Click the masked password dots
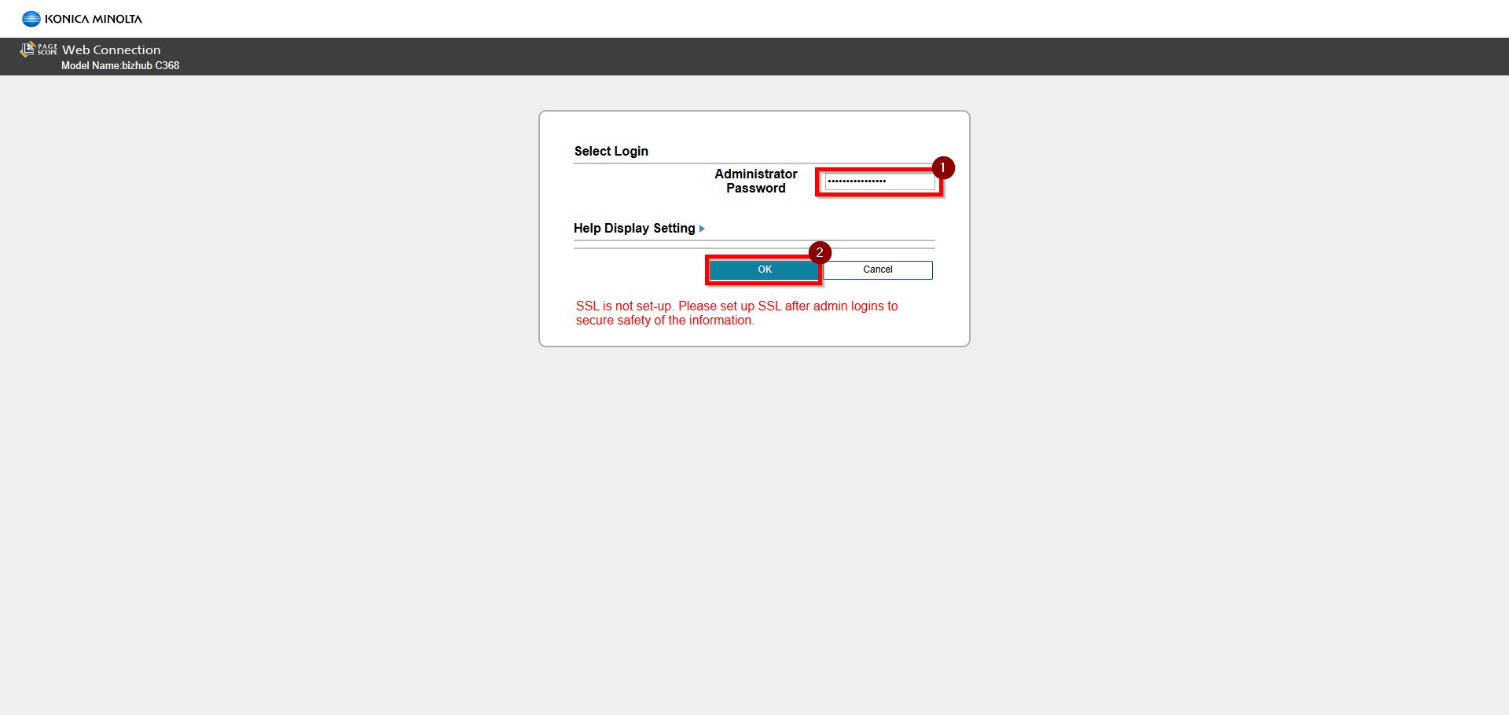Screen dimensions: 1509x715 856,181
